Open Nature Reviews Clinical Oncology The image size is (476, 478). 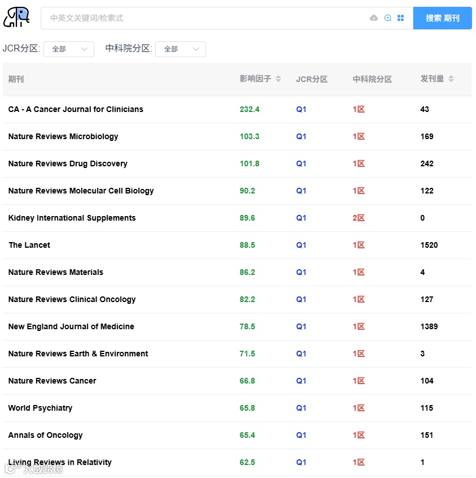point(72,299)
